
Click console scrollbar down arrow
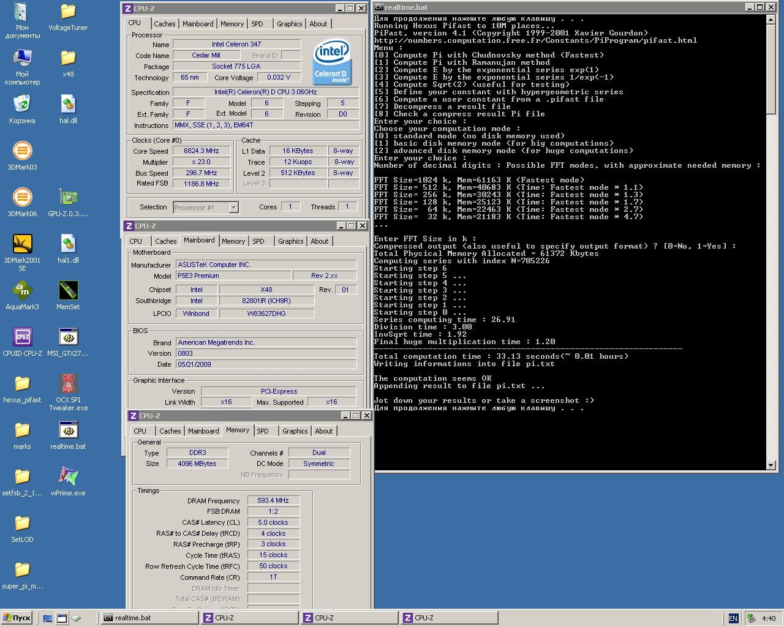click(x=771, y=465)
